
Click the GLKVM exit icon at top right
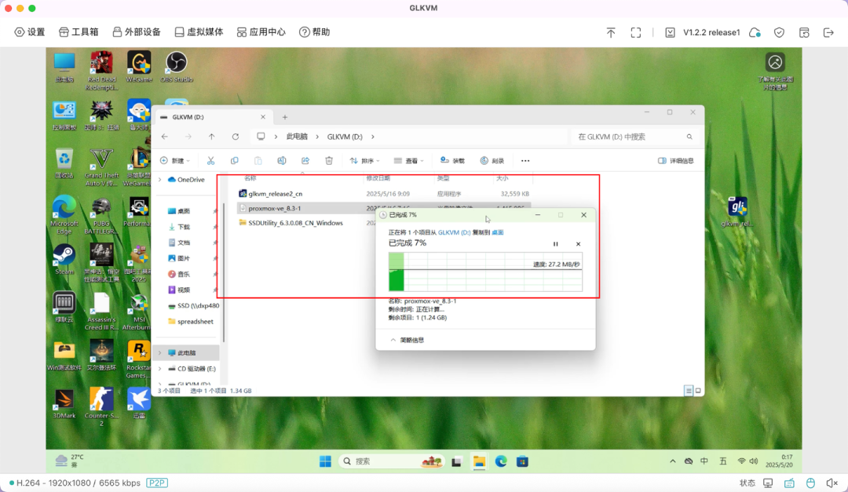[x=828, y=32]
